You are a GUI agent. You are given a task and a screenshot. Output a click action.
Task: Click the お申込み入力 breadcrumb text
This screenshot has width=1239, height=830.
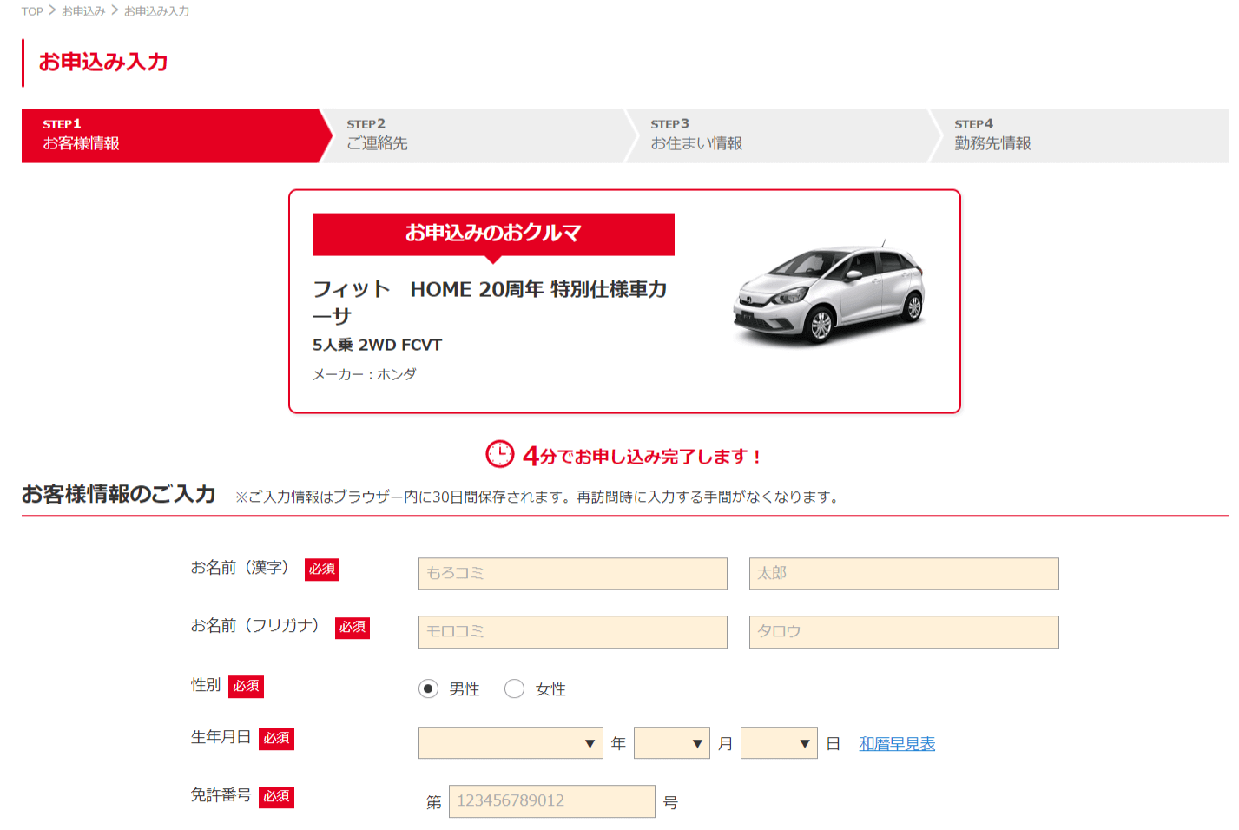[156, 11]
